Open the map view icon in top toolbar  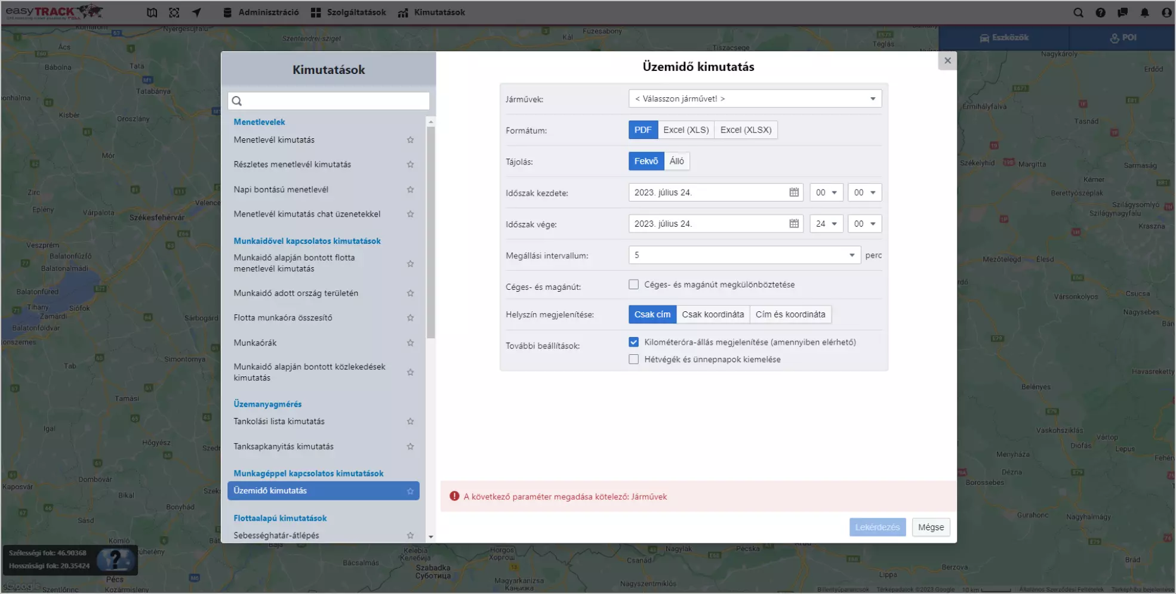[152, 12]
